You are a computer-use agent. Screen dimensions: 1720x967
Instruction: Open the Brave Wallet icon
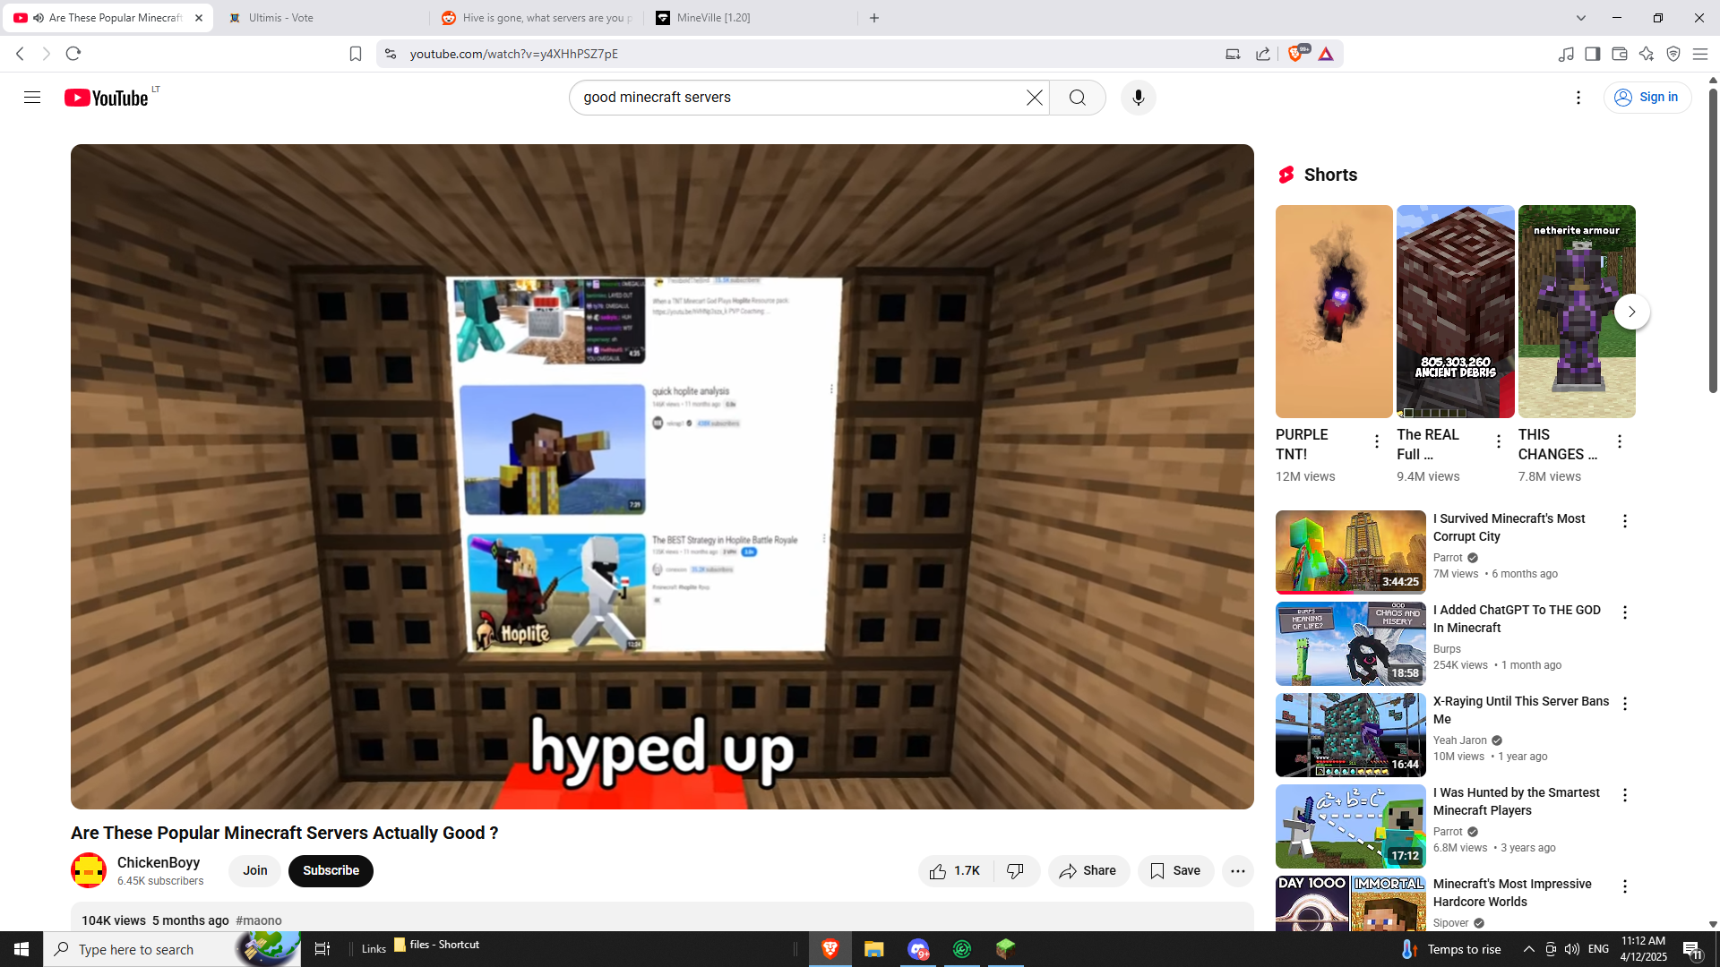[1619, 54]
